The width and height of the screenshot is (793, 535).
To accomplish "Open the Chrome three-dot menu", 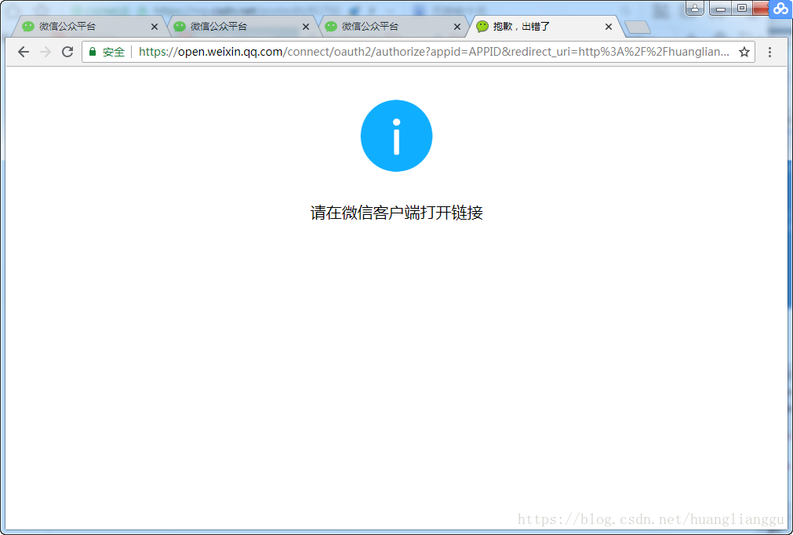I will [x=769, y=52].
